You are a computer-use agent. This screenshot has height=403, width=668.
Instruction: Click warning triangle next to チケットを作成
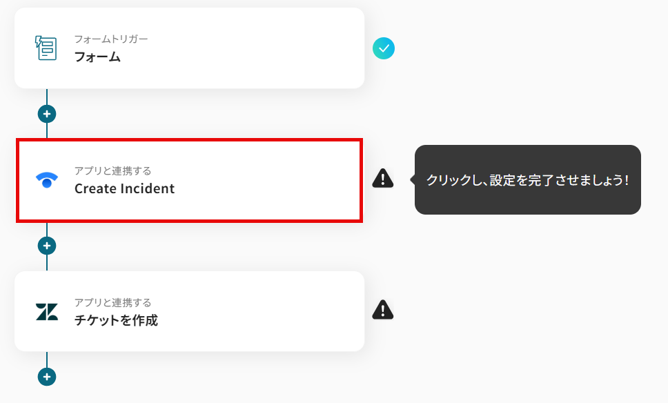point(382,310)
